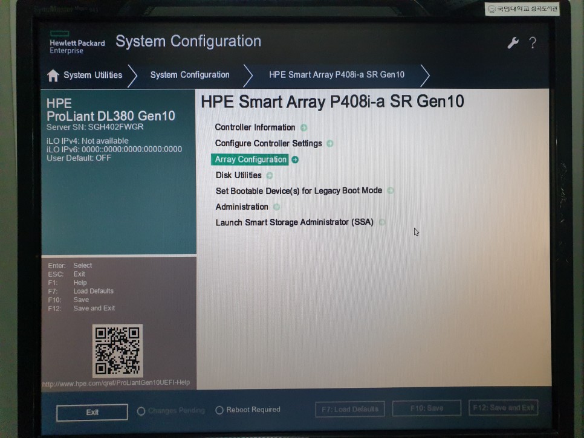Screen dimensions: 584x438
Task: Click the Enter: Select key hint
Action: [70, 265]
